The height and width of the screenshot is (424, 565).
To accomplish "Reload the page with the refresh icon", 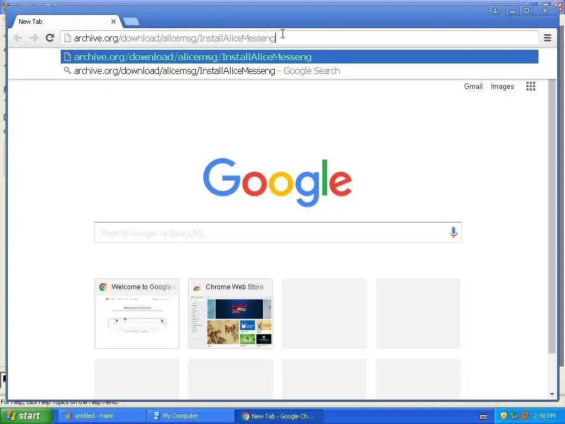I will [50, 38].
